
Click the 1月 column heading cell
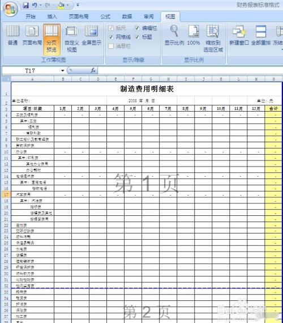tap(63, 109)
